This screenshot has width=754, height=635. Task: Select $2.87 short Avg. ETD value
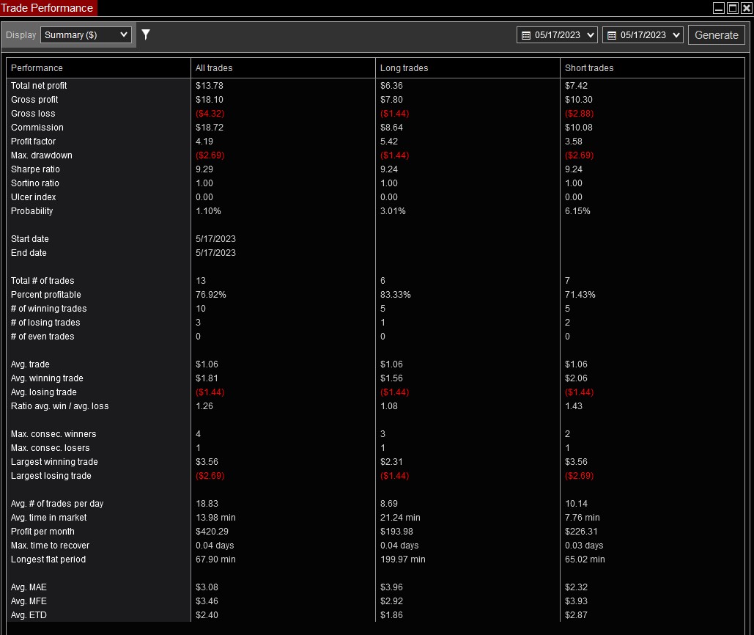pos(576,616)
